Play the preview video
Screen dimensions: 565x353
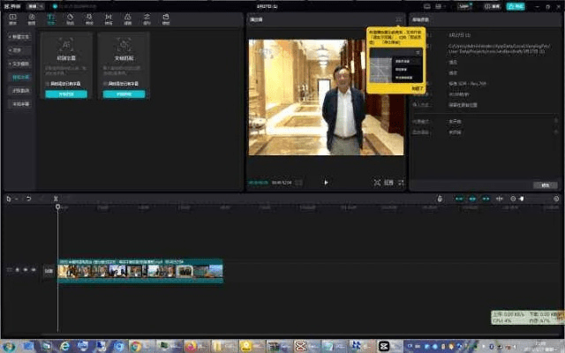point(326,183)
